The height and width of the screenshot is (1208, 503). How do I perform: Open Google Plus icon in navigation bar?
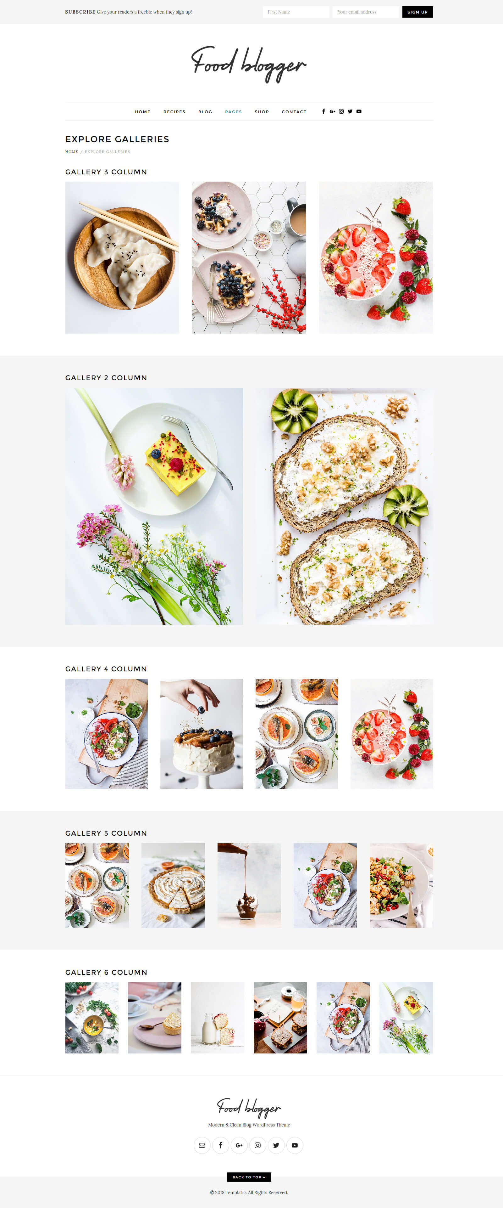[x=333, y=112]
